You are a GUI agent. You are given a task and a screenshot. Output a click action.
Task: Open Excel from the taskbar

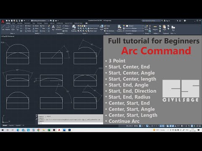[49, 130]
